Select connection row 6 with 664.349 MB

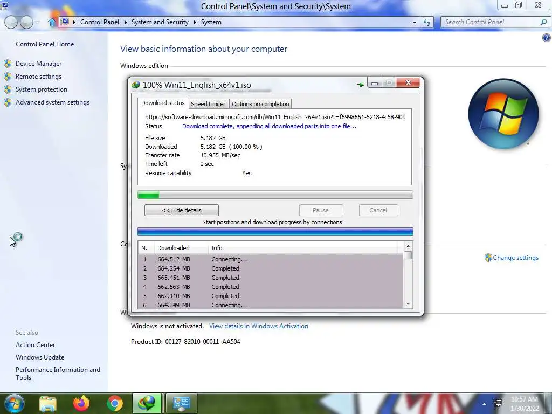coord(271,305)
